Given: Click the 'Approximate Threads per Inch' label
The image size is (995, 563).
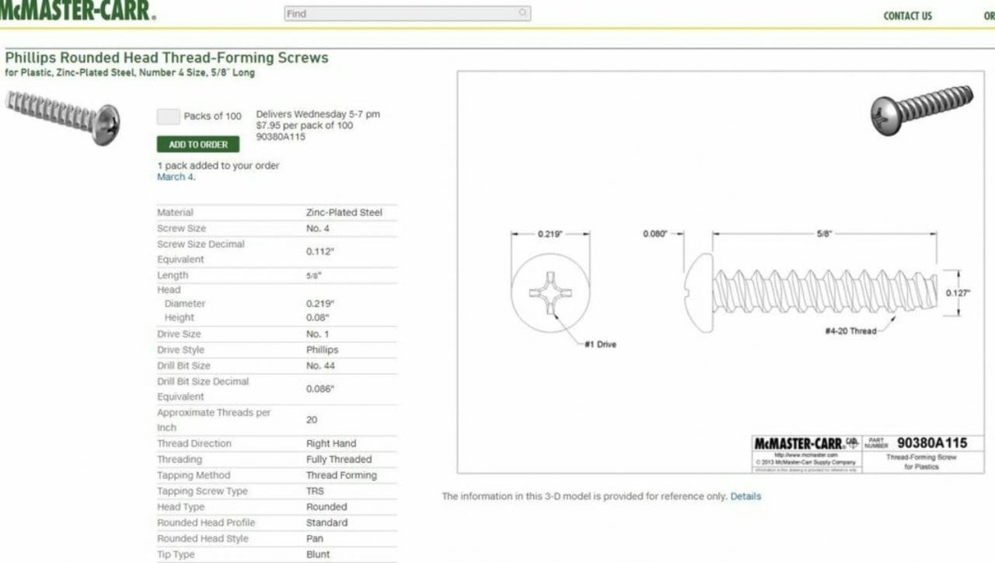Looking at the screenshot, I should point(214,420).
